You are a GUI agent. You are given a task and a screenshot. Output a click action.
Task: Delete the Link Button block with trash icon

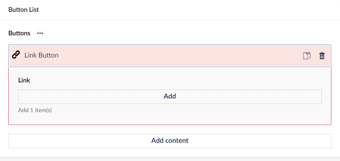pos(322,56)
